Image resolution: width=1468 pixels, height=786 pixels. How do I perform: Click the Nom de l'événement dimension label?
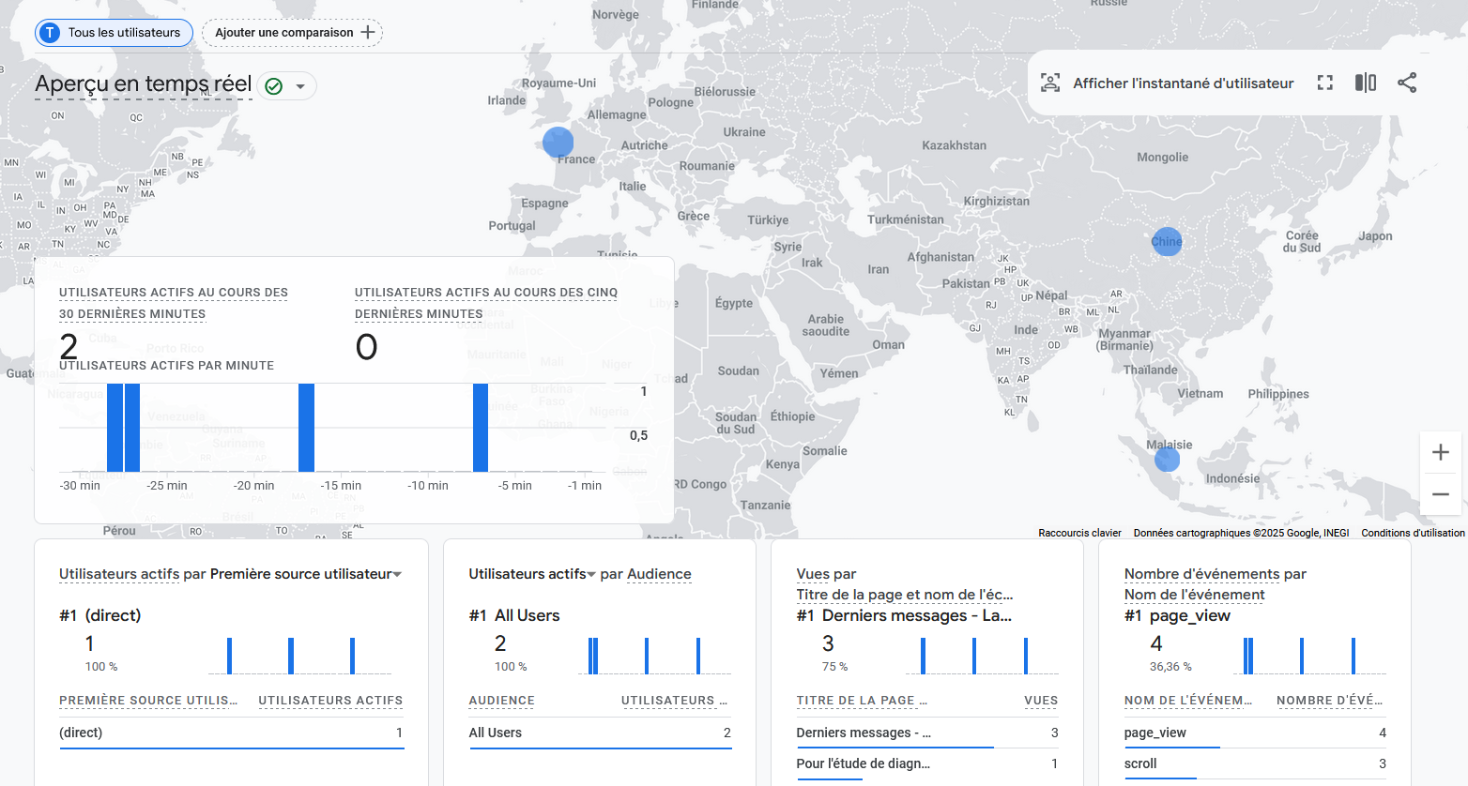[1194, 595]
